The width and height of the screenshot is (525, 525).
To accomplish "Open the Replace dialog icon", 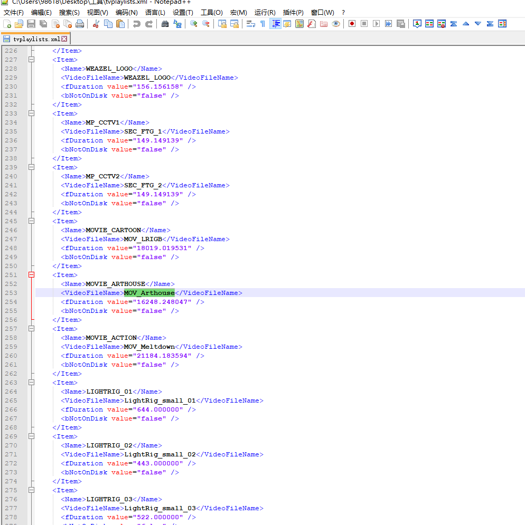I will 177,24.
